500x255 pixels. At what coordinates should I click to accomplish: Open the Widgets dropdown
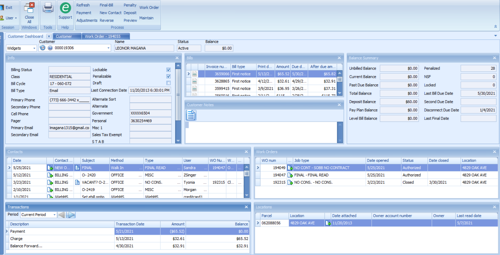(34, 48)
